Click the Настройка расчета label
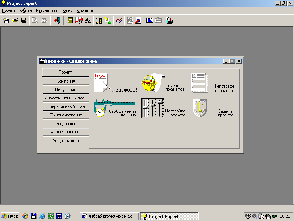The image size is (294, 221). pos(175,113)
